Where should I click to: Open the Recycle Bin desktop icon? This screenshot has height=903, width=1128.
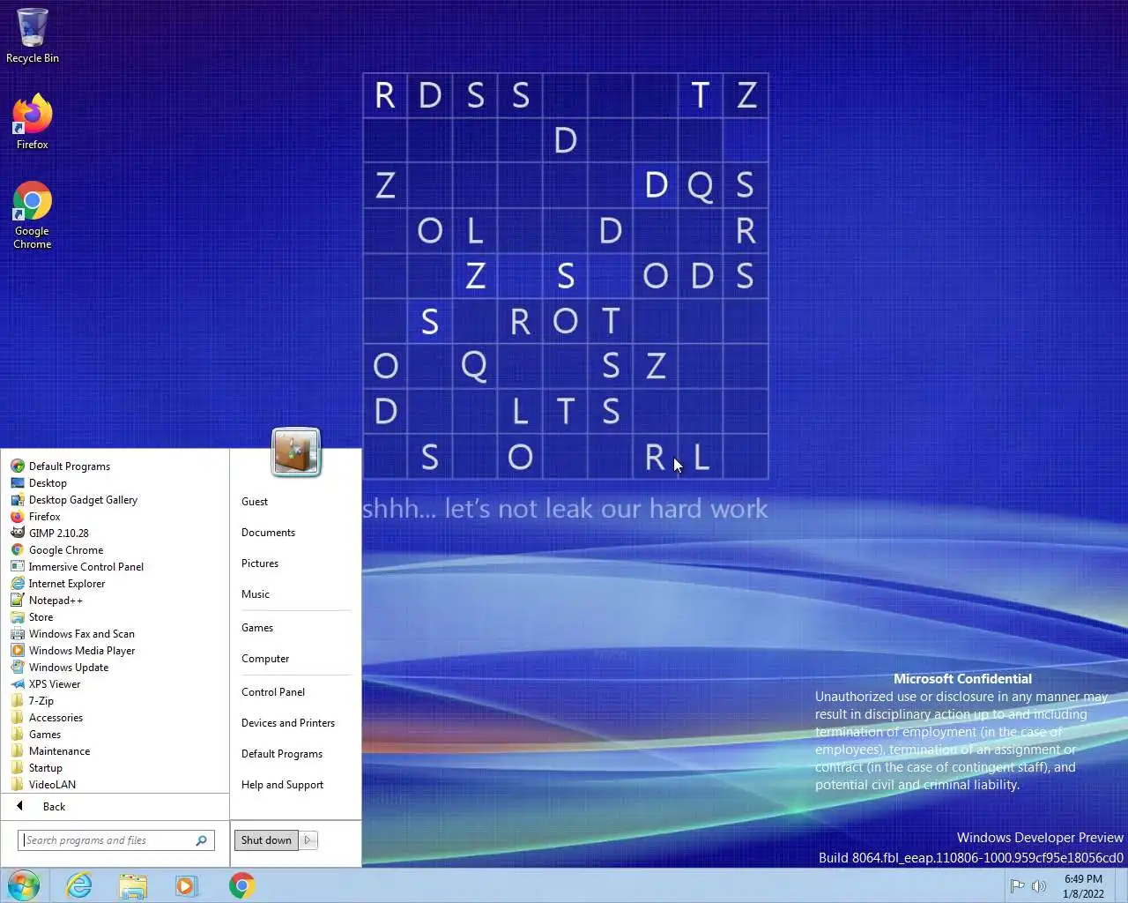32,36
